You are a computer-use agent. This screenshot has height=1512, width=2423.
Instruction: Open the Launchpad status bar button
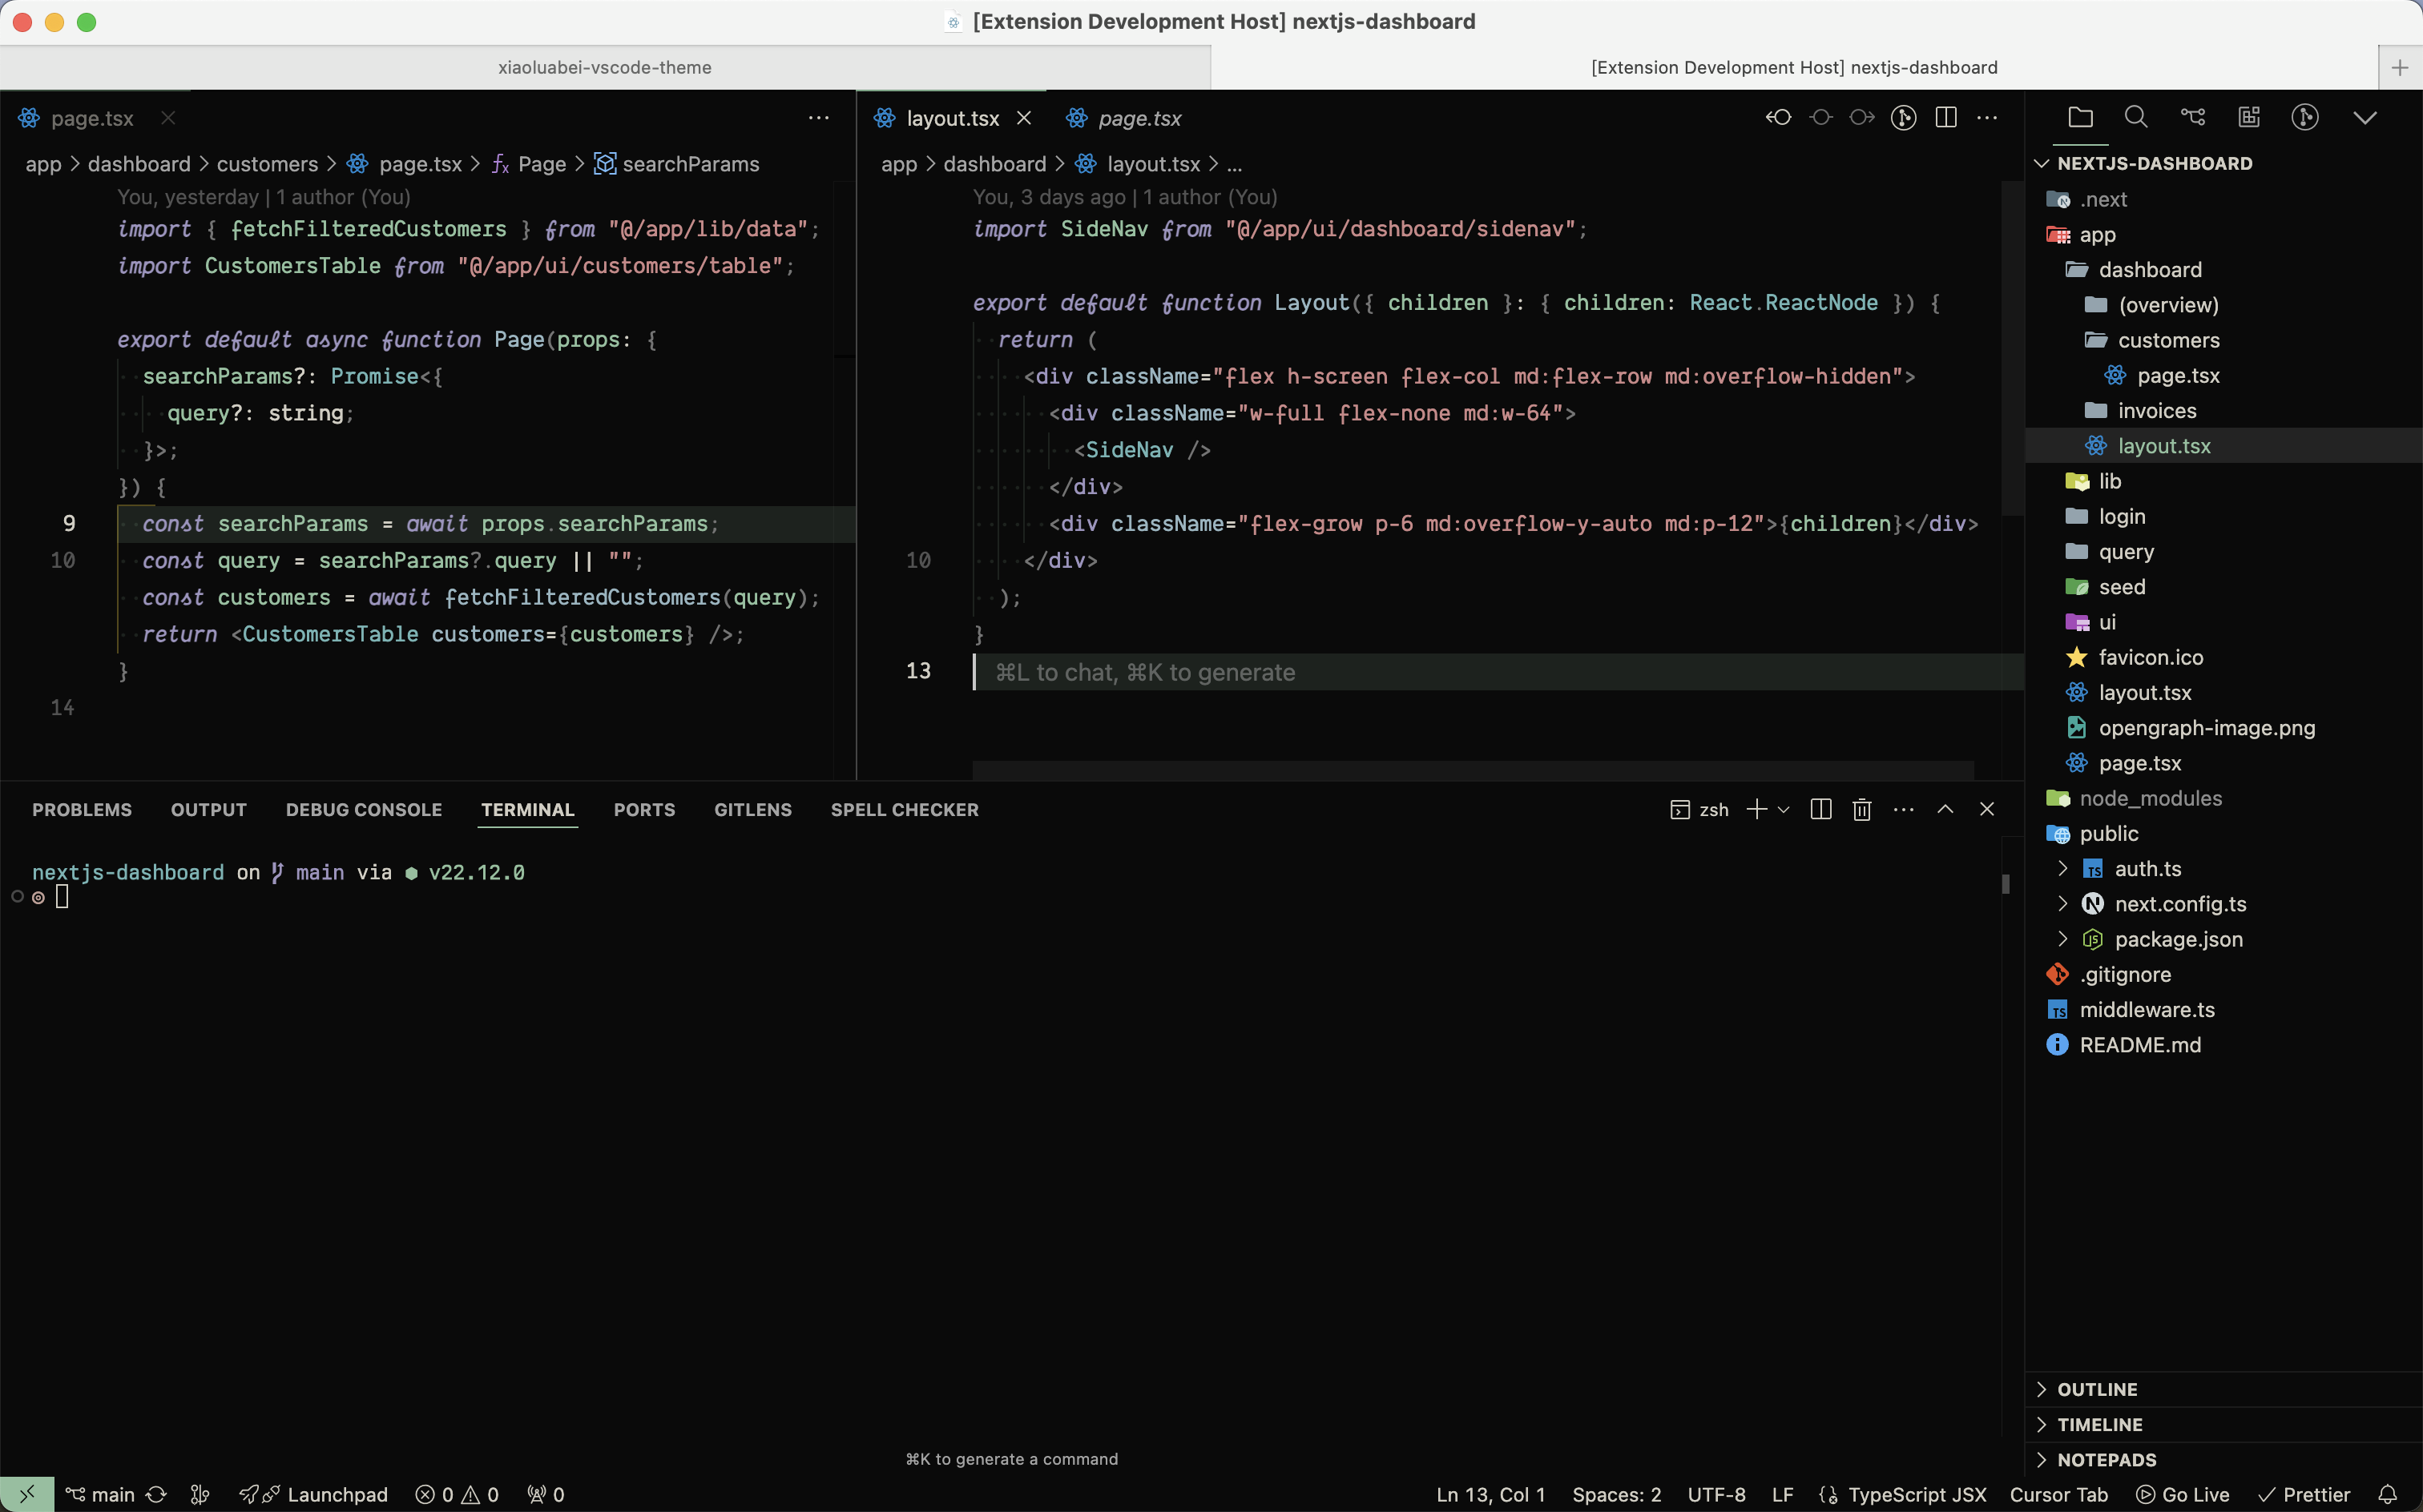[x=337, y=1494]
